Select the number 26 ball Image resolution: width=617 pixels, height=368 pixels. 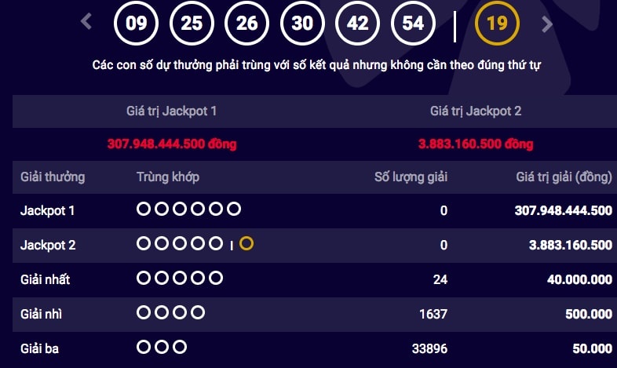247,23
